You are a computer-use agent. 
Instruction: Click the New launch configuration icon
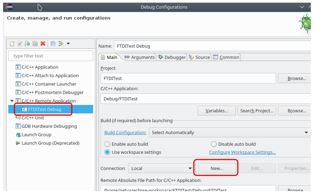(x=12, y=44)
